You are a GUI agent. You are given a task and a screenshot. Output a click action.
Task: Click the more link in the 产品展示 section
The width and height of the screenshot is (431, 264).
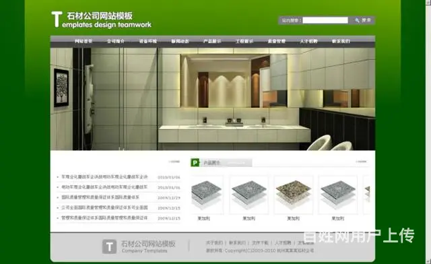(x=361, y=162)
